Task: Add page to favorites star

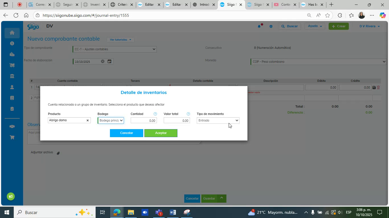Action: point(327,15)
